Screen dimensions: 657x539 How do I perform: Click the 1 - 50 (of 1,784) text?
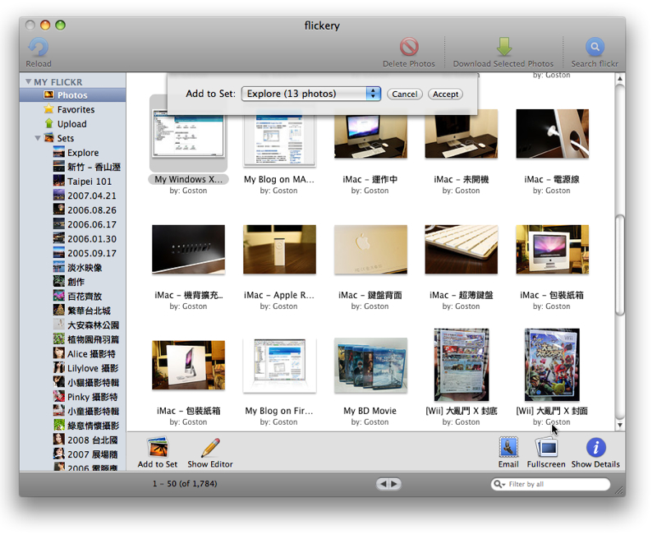[x=185, y=484]
